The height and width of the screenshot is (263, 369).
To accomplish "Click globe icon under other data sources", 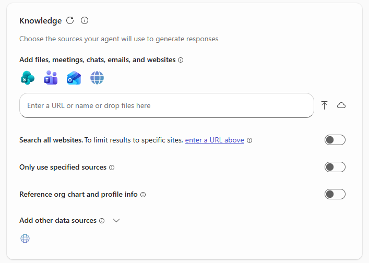I will click(x=25, y=238).
